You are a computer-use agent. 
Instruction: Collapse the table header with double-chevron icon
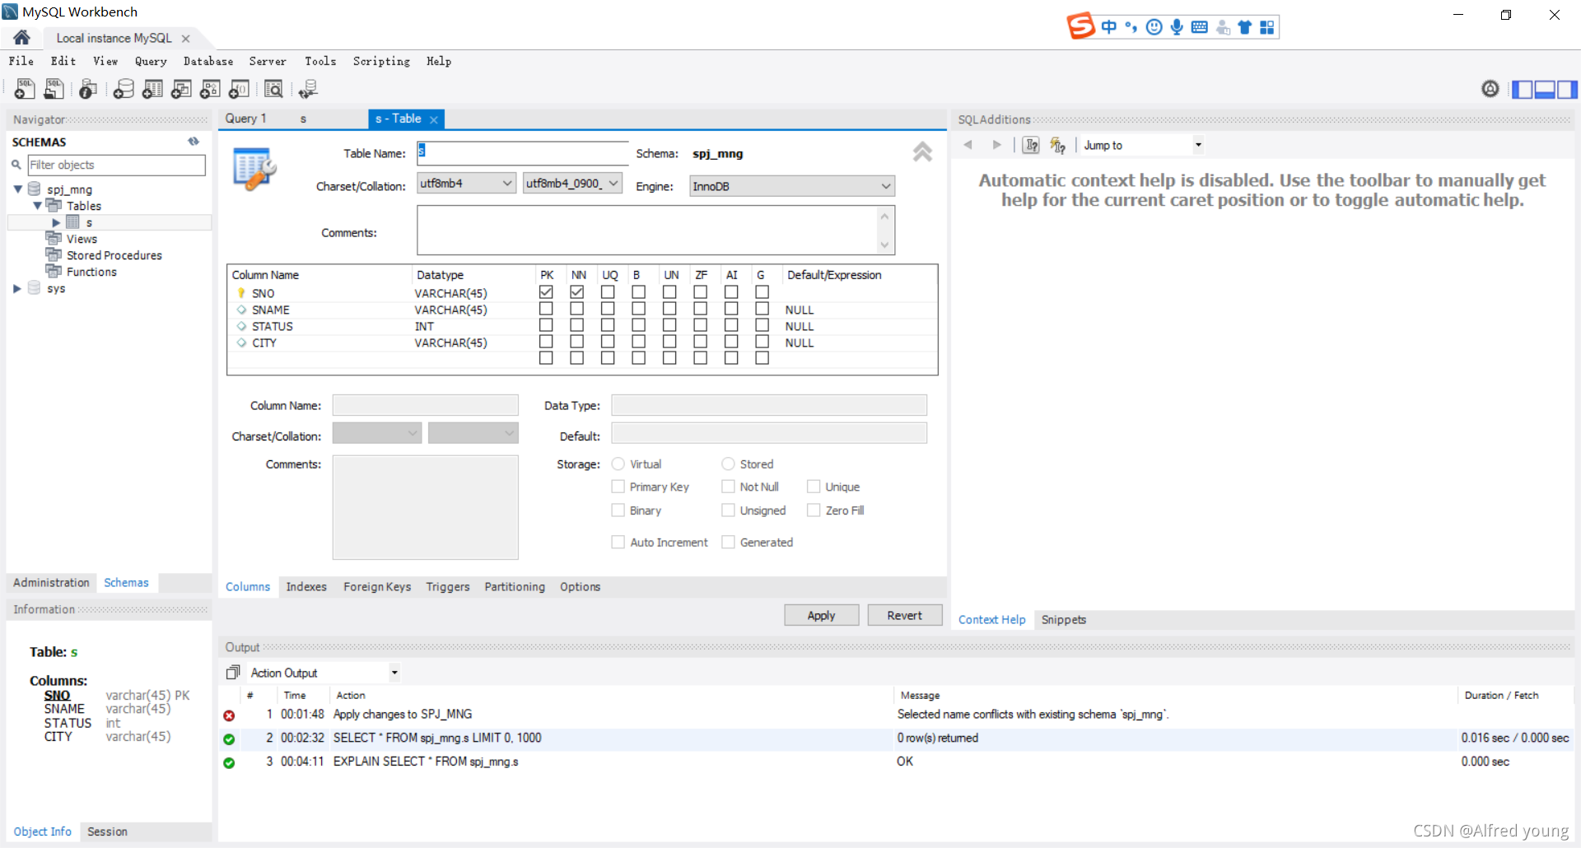click(x=922, y=152)
